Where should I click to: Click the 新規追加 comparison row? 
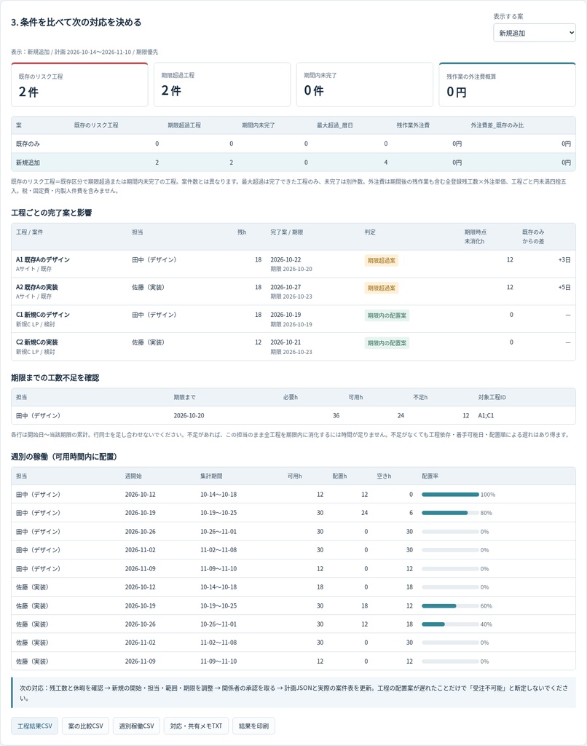tap(293, 162)
